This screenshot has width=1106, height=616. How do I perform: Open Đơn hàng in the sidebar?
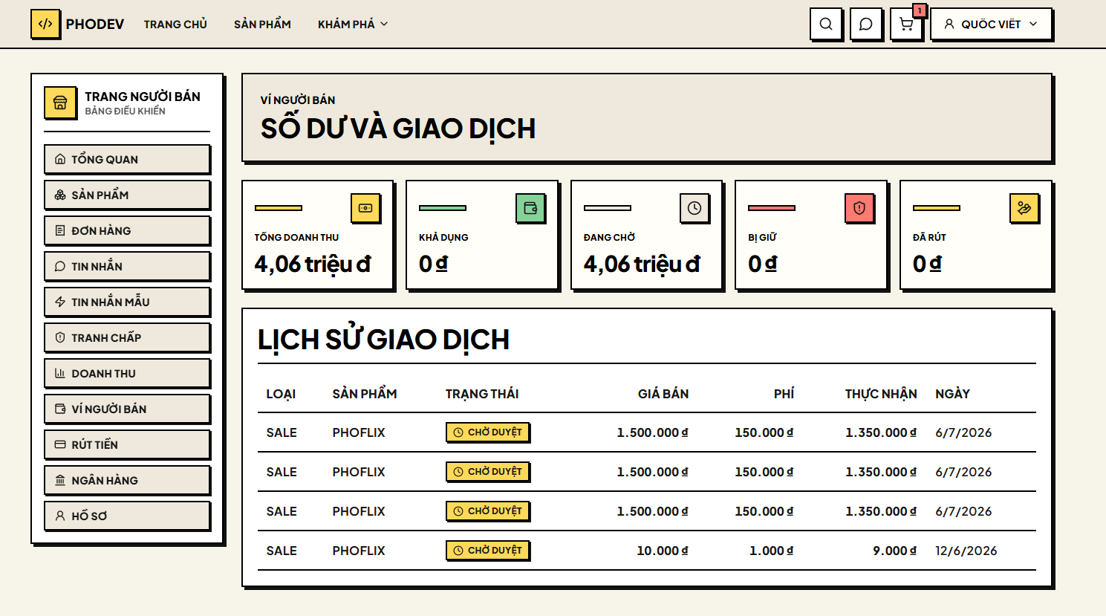tap(127, 230)
